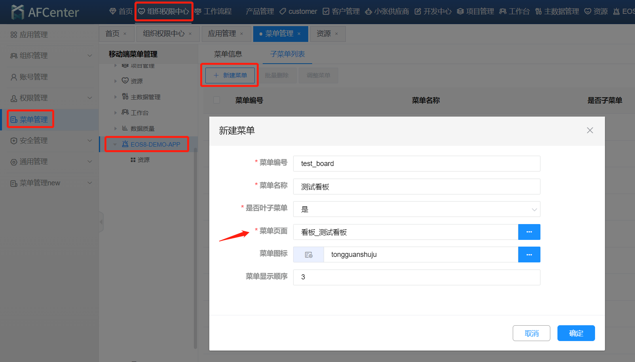Click the sidebar collapse handle

101,222
